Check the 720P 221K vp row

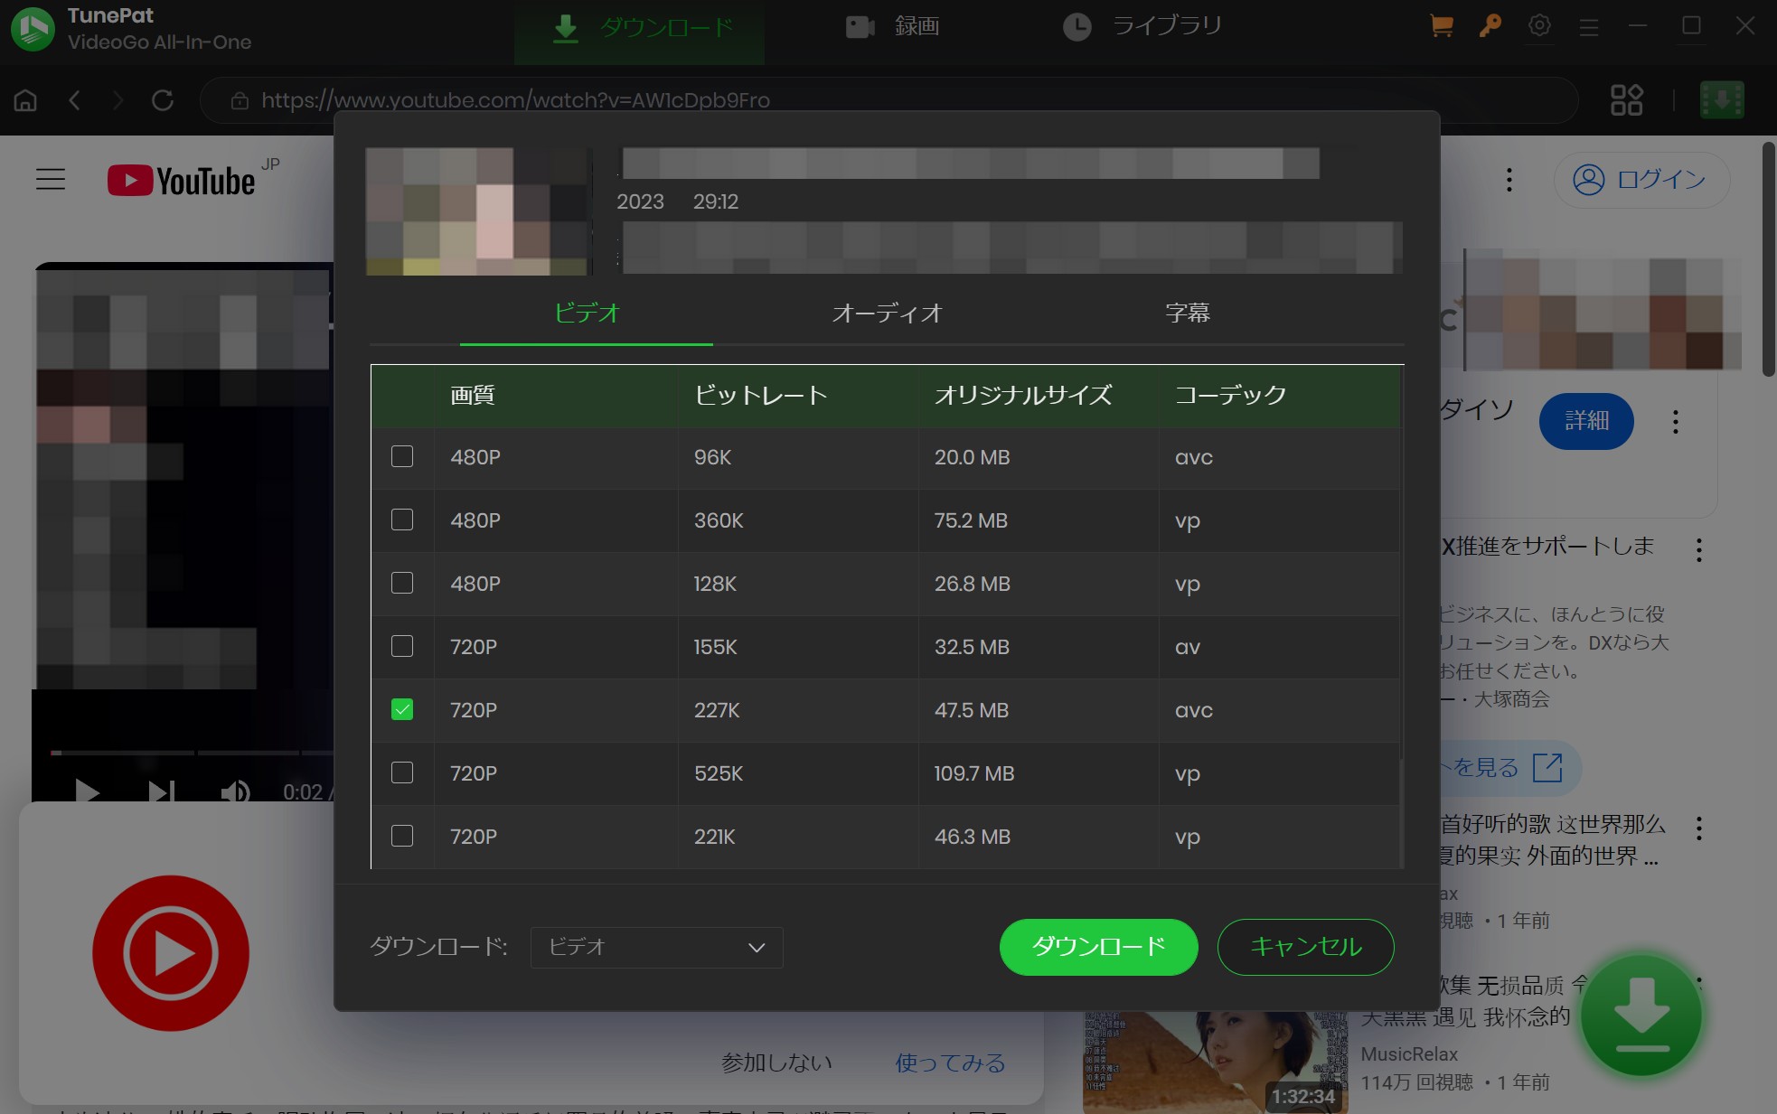[402, 836]
